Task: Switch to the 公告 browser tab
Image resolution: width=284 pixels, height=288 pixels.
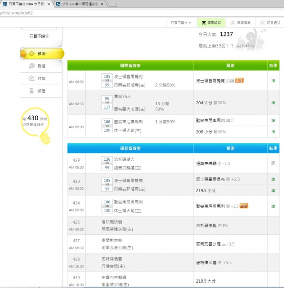Action: click(x=80, y=4)
